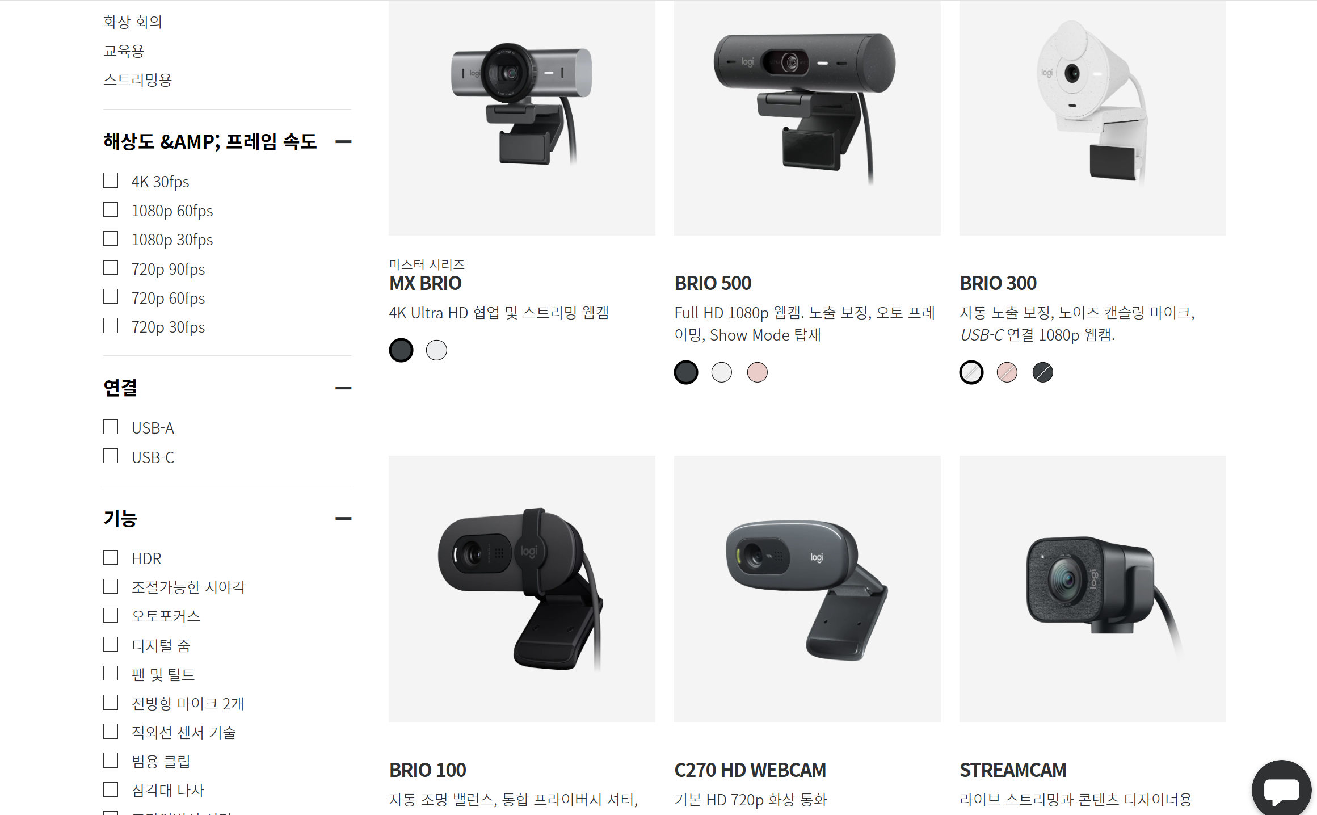Tick the HDR feature checkbox

[111, 557]
